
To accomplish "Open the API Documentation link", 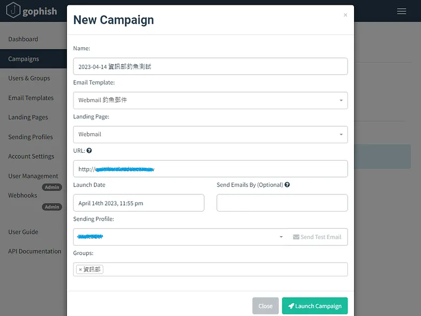I will (35, 251).
